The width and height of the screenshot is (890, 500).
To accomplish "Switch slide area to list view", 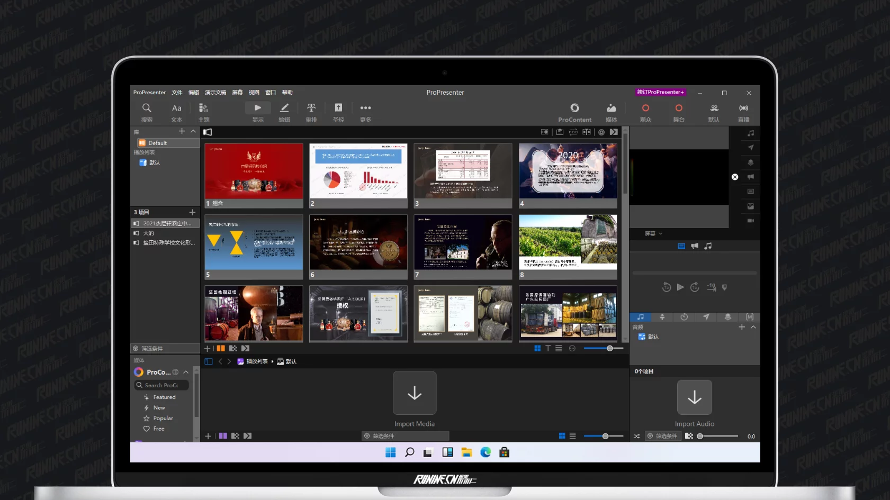I will coord(559,349).
